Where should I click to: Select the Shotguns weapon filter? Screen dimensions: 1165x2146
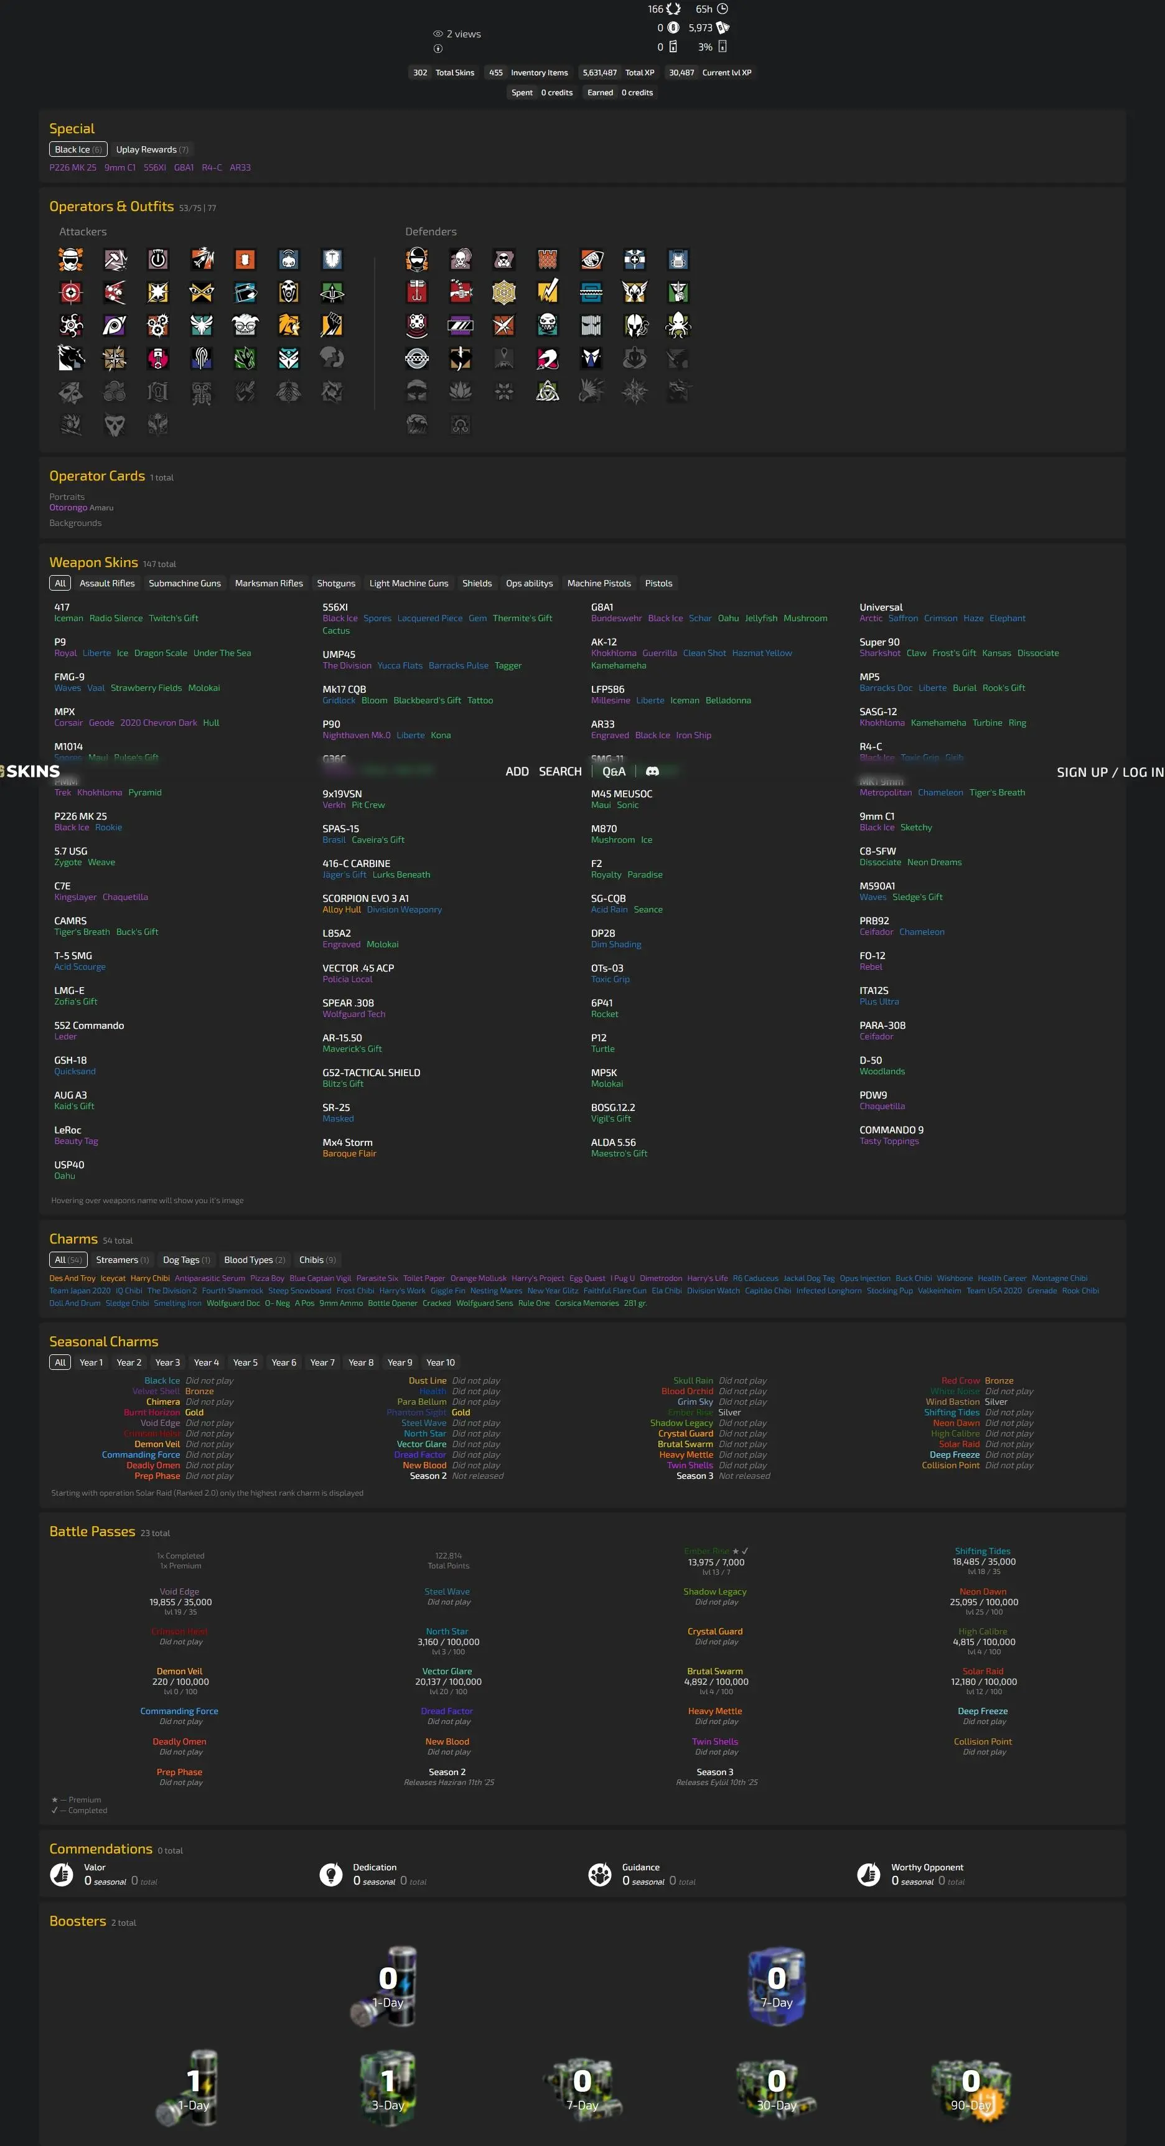335,583
